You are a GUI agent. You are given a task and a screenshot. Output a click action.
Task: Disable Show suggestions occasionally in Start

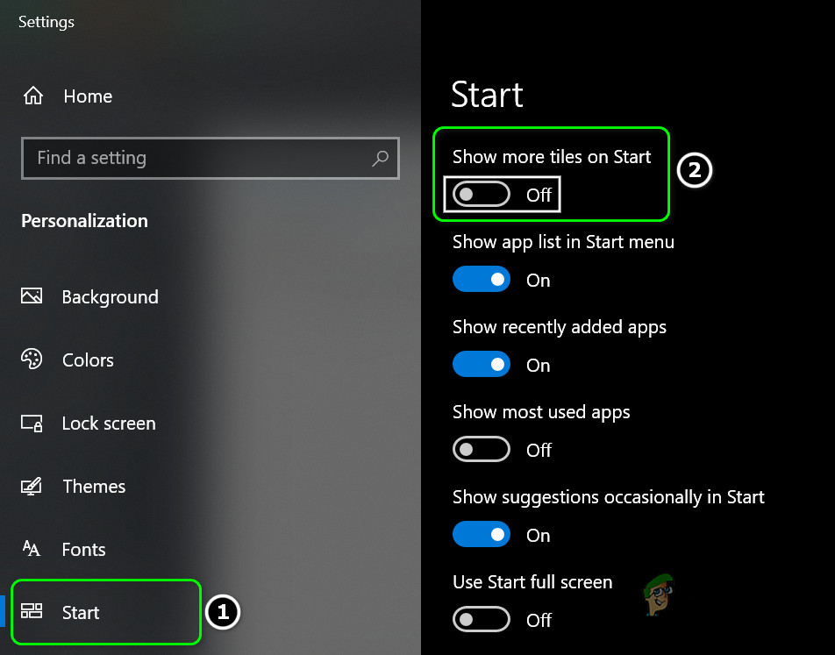482,535
